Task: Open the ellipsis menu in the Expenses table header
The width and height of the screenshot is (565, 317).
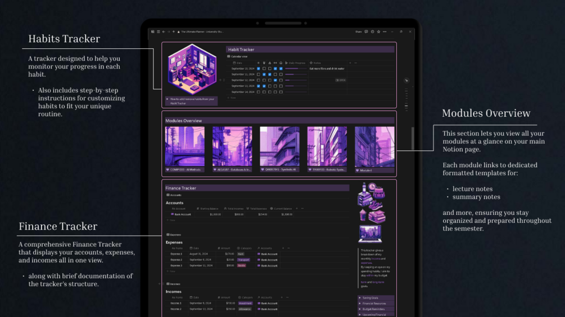Action: tap(288, 248)
